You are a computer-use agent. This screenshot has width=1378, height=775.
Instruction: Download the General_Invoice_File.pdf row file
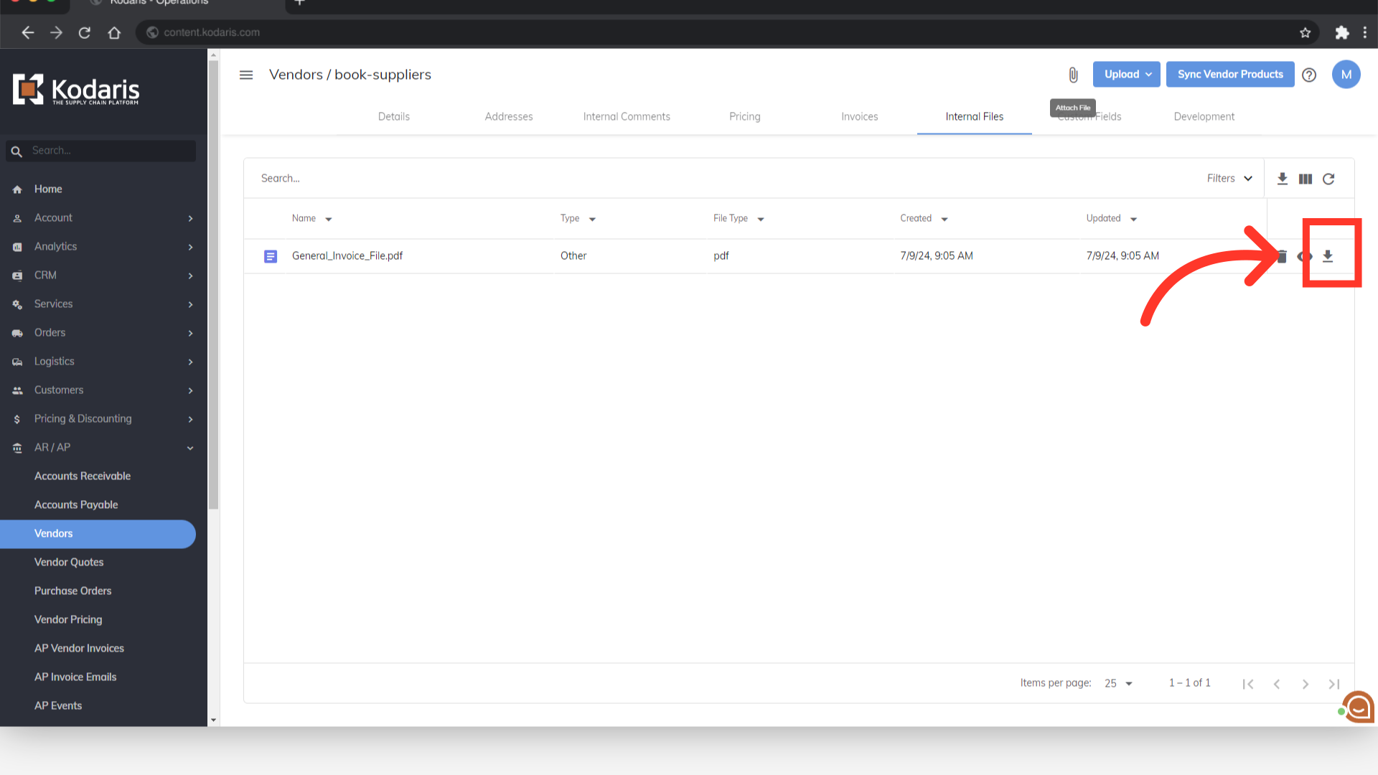(x=1328, y=256)
